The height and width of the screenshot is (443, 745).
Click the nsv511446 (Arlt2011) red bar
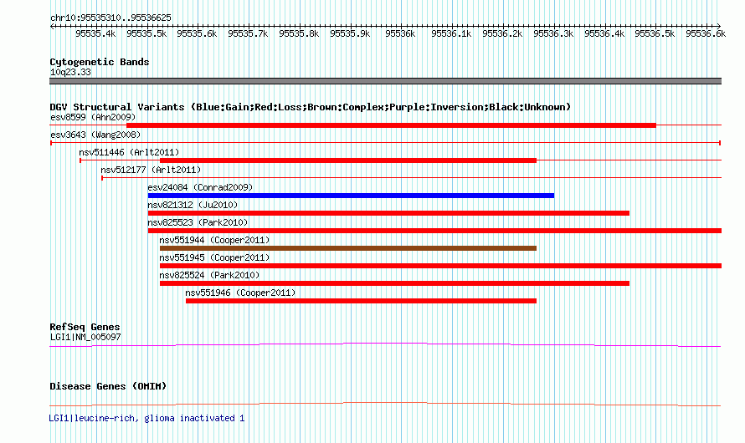coord(348,160)
